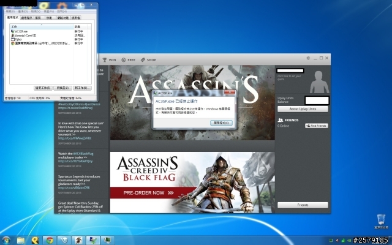
Task: Click the AC3SP.exe crash taskbar icon
Action: (x=93, y=240)
